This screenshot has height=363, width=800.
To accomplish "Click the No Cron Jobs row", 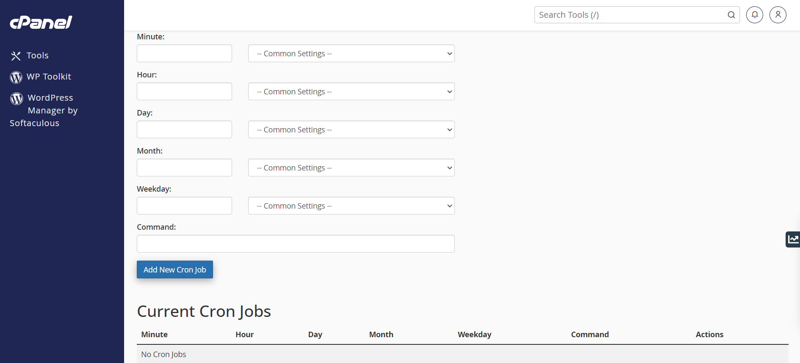I will coord(462,354).
